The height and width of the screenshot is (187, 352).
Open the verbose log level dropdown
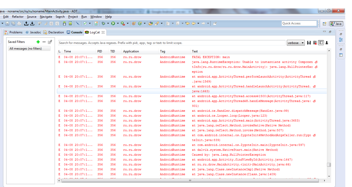tap(296, 43)
